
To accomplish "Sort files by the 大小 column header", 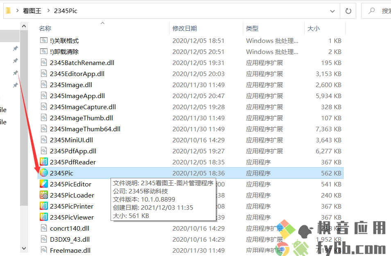I will pos(314,28).
